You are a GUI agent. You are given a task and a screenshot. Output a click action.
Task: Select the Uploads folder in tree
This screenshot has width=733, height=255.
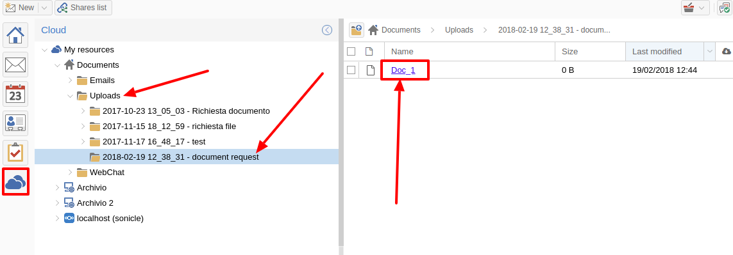click(105, 96)
